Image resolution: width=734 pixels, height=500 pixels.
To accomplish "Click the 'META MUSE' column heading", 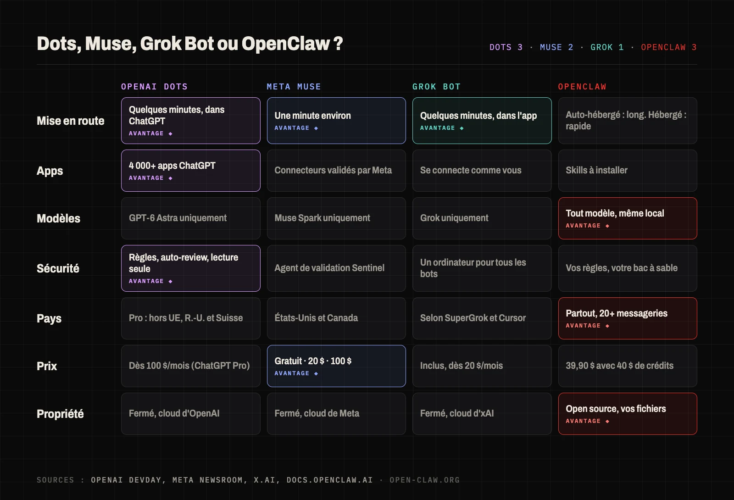I will point(294,87).
